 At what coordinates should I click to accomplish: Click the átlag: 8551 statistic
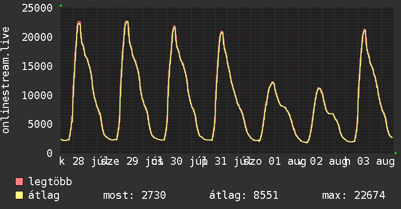point(244,195)
